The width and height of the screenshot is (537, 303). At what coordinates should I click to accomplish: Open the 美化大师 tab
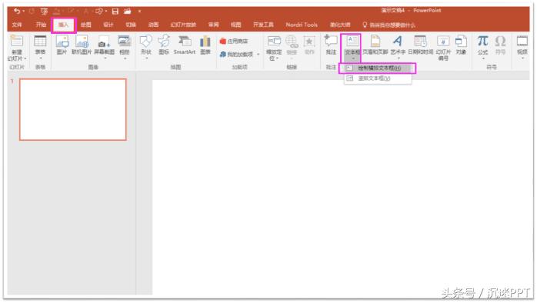click(x=340, y=25)
